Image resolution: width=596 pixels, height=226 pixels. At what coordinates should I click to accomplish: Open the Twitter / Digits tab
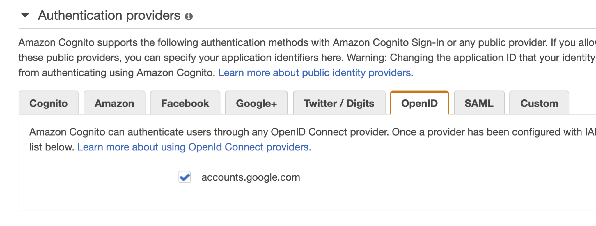pos(339,103)
